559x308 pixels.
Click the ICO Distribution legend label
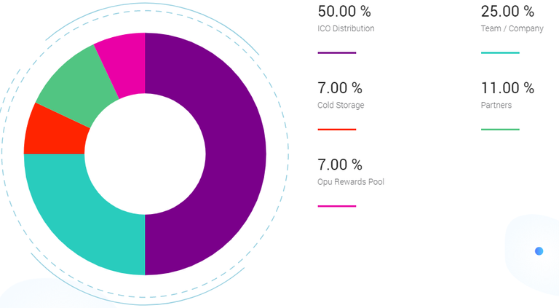coord(346,29)
